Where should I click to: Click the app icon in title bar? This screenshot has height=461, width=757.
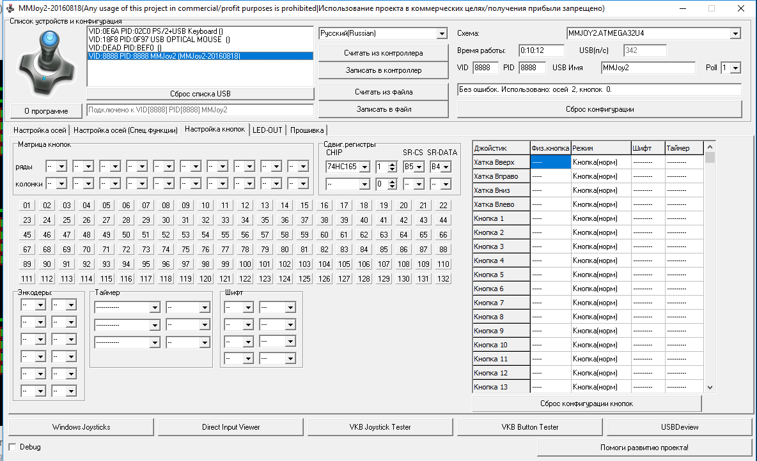[9, 8]
